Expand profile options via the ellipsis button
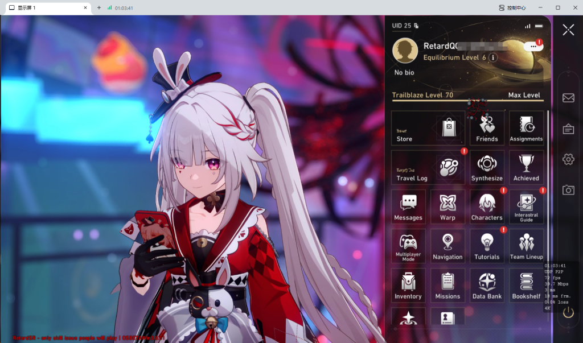 coord(533,46)
